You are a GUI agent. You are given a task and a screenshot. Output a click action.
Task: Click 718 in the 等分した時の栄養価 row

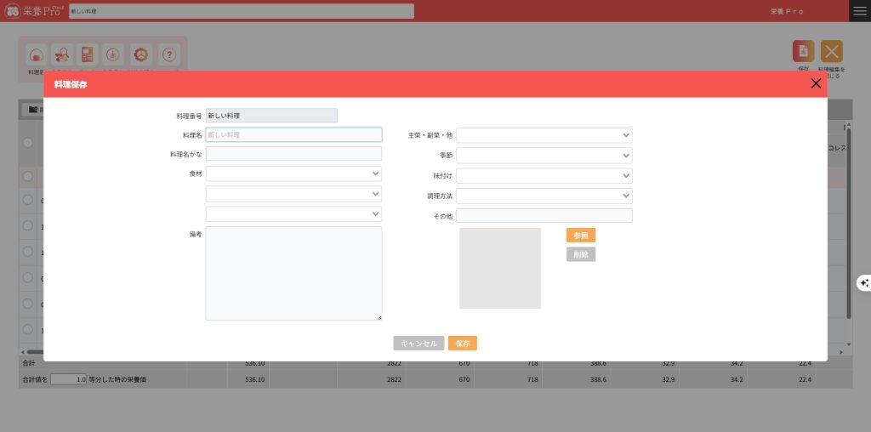pos(532,380)
